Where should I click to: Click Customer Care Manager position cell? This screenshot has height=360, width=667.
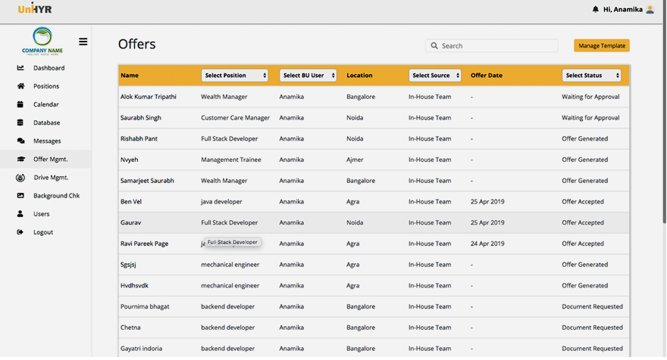(235, 117)
